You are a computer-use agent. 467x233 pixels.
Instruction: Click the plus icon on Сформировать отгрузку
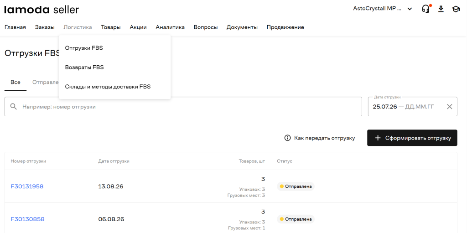pos(378,138)
